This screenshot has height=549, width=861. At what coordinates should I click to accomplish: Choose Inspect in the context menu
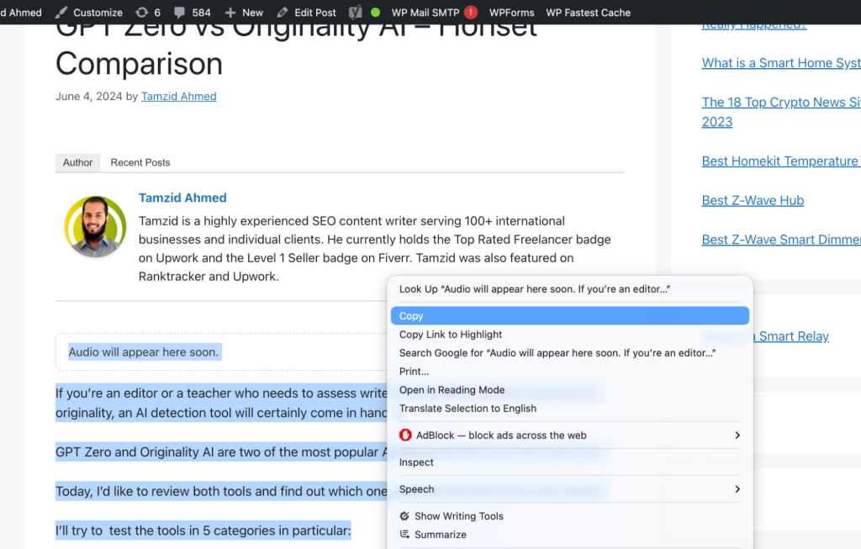[x=417, y=462]
